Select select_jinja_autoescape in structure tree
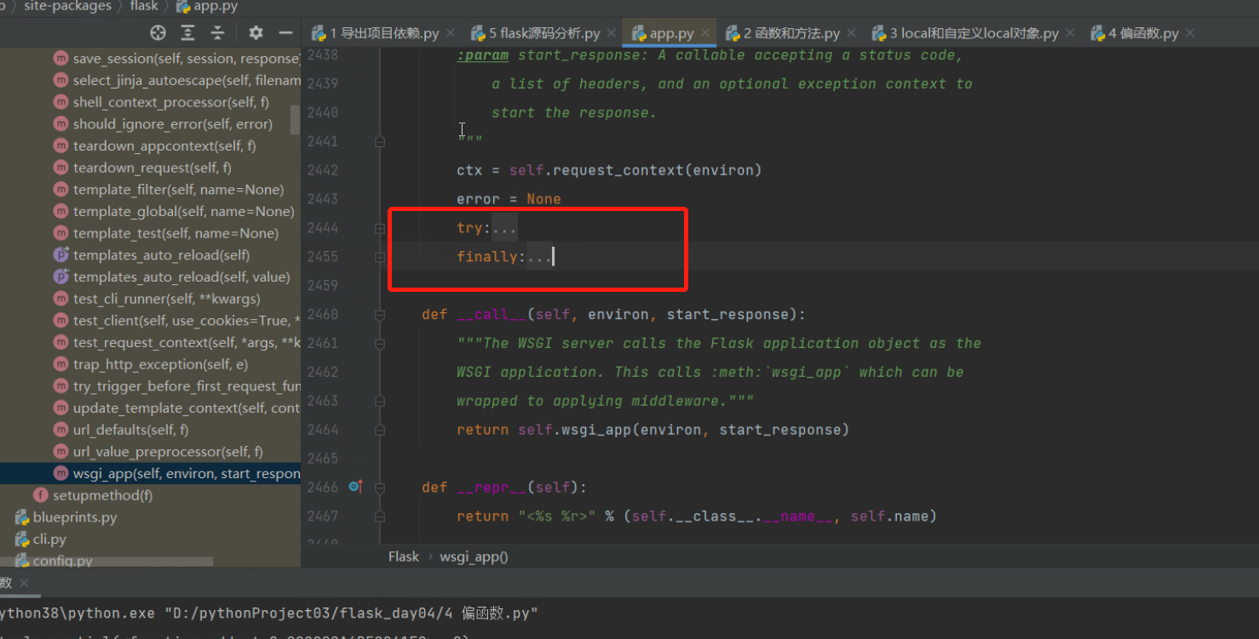This screenshot has width=1259, height=639. (177, 81)
